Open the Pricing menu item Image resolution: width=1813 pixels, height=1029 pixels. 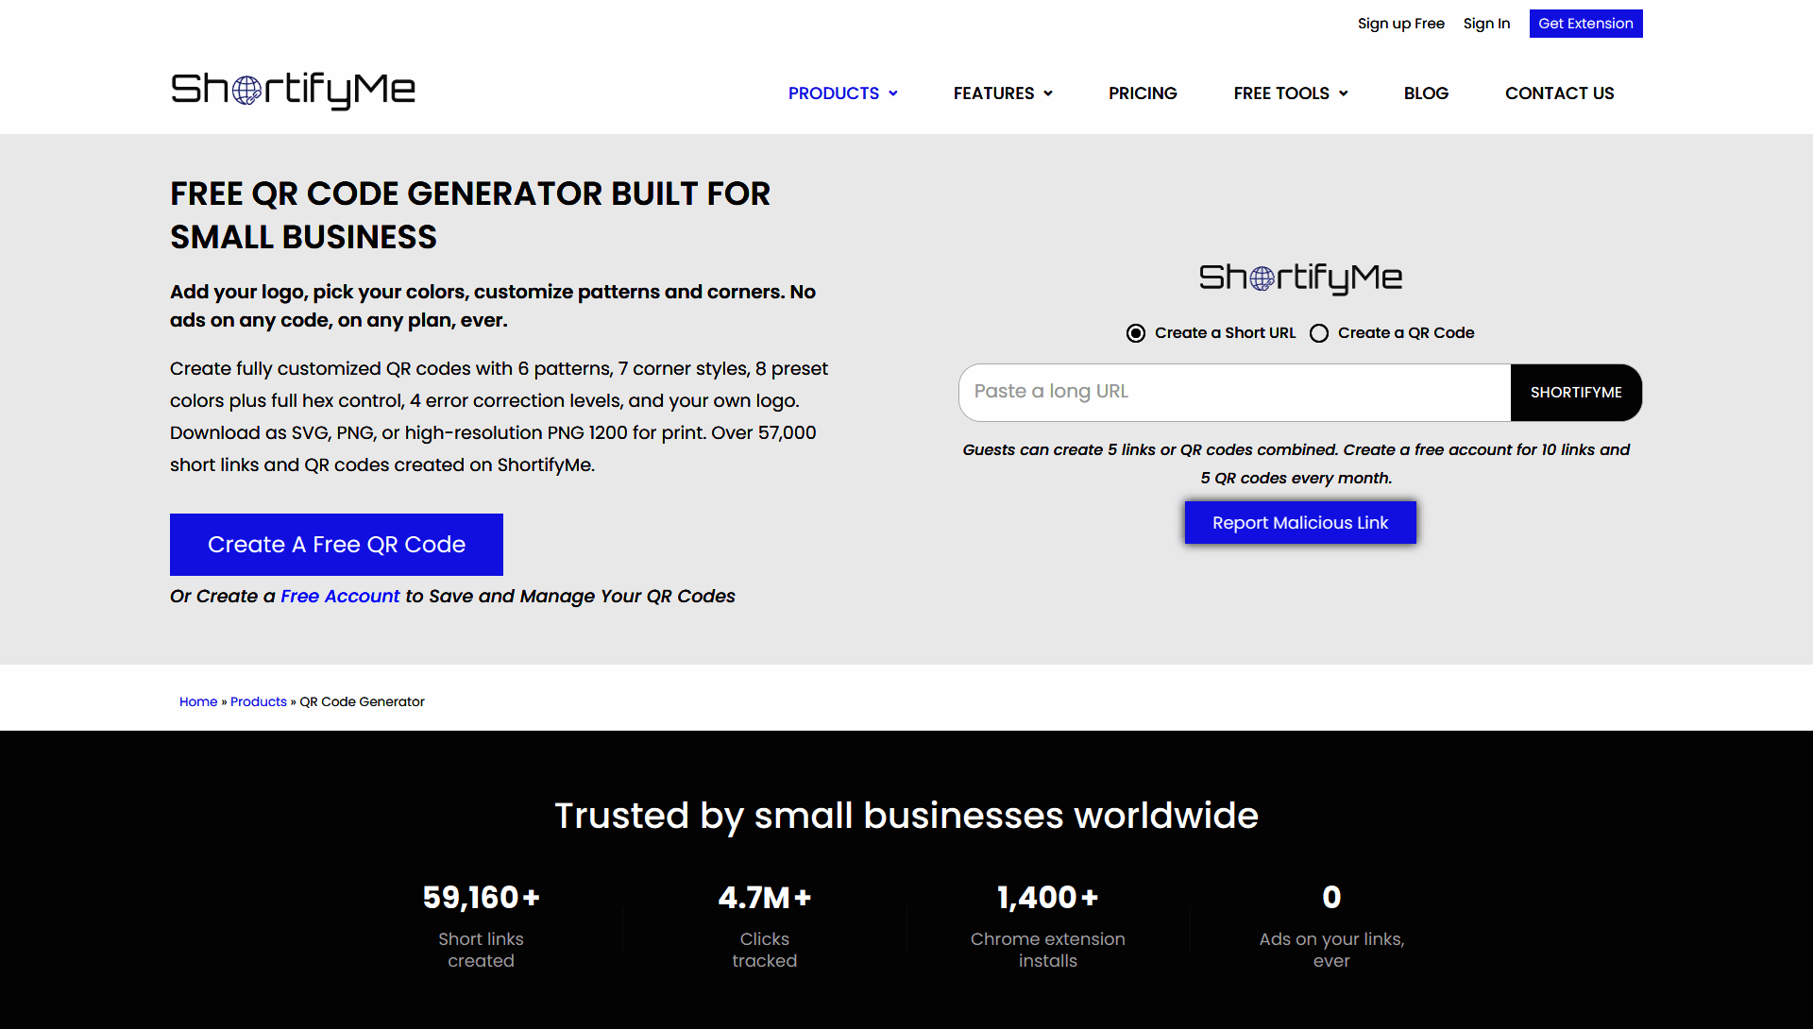point(1143,93)
